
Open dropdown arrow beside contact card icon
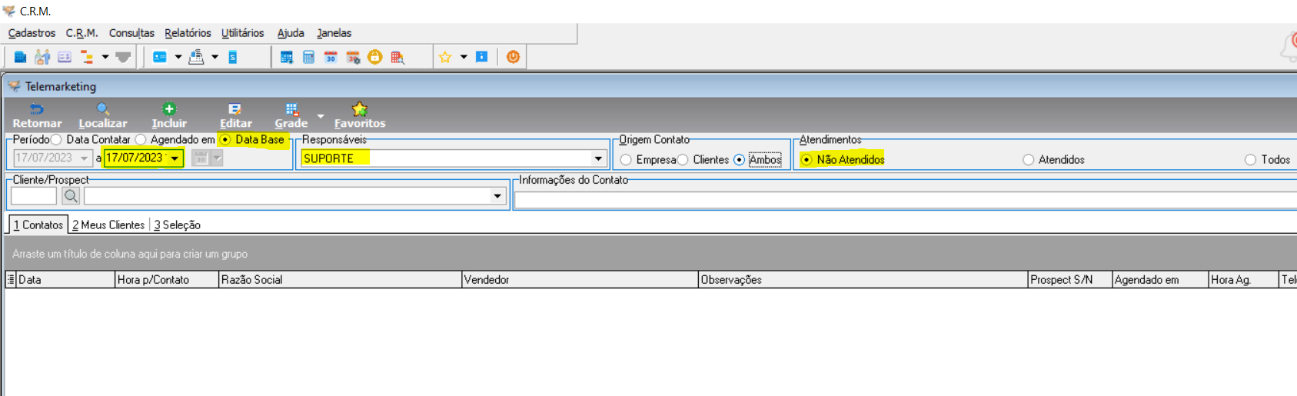click(178, 57)
